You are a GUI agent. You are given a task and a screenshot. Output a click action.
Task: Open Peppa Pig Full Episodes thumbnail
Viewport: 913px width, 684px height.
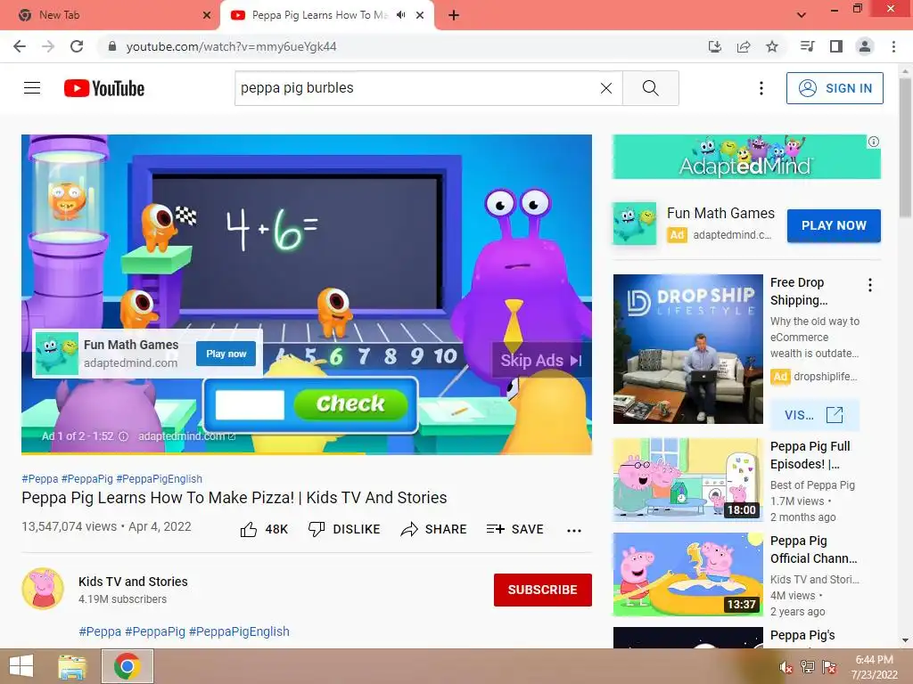point(687,480)
